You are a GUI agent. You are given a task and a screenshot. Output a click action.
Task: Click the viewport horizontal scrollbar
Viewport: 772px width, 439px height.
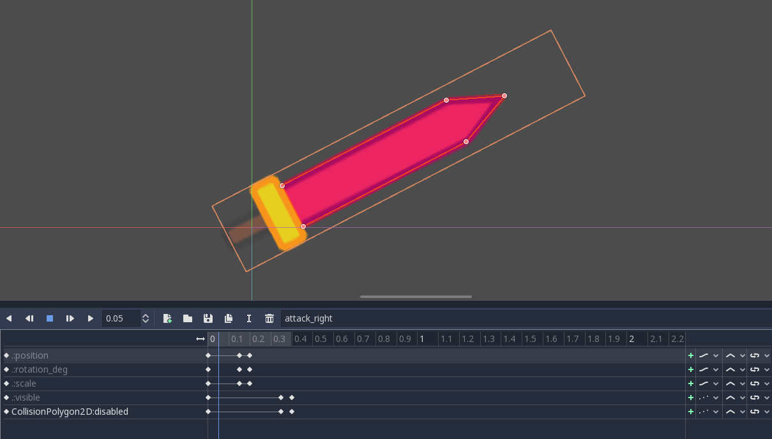point(416,297)
